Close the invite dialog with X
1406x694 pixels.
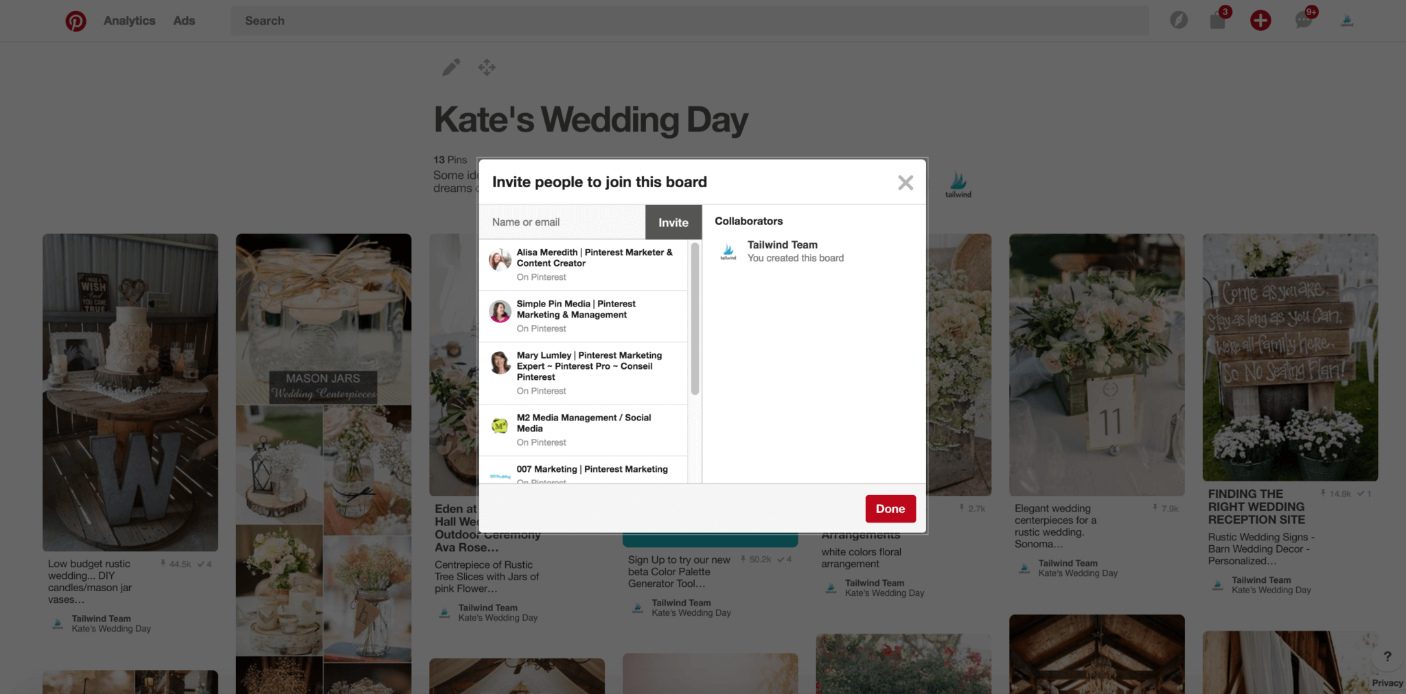click(x=906, y=182)
